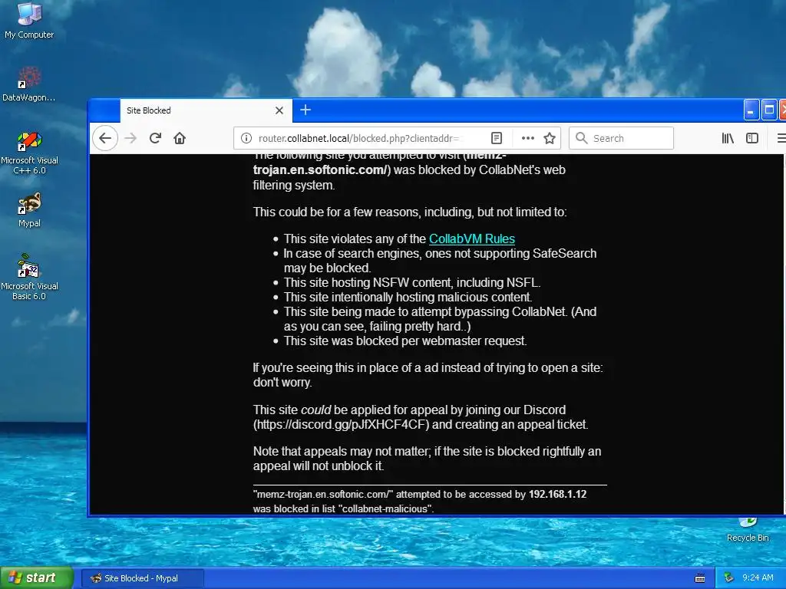Close the Site Blocked tab
Image resolution: width=786 pixels, height=589 pixels.
coord(279,110)
